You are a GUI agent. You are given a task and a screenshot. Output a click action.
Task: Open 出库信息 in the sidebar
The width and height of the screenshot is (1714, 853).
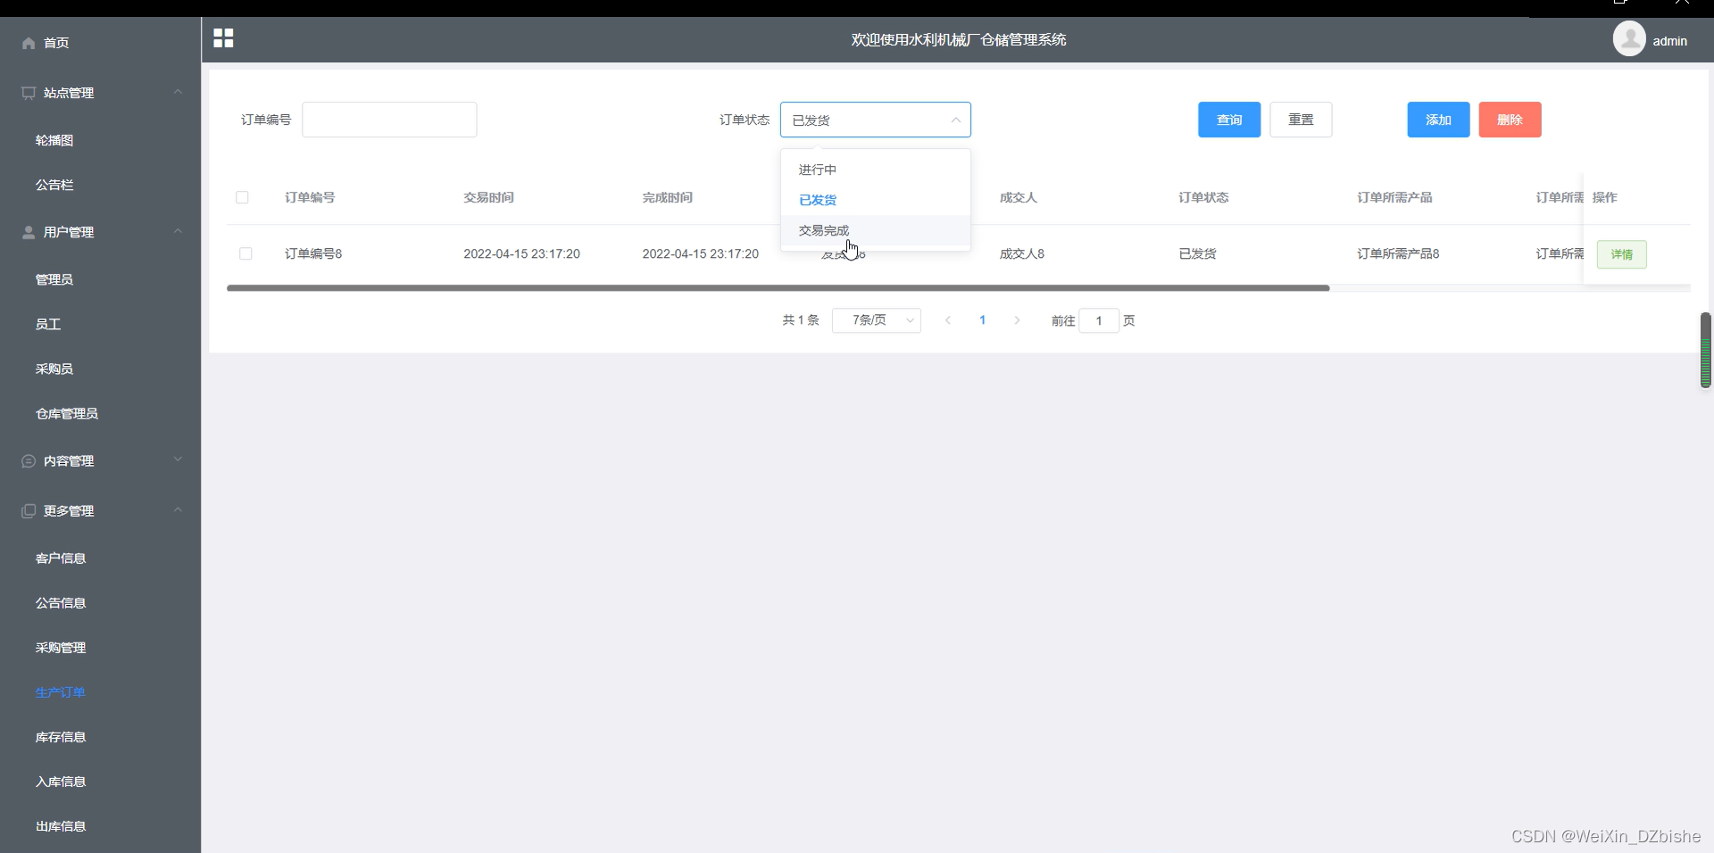[x=61, y=826]
